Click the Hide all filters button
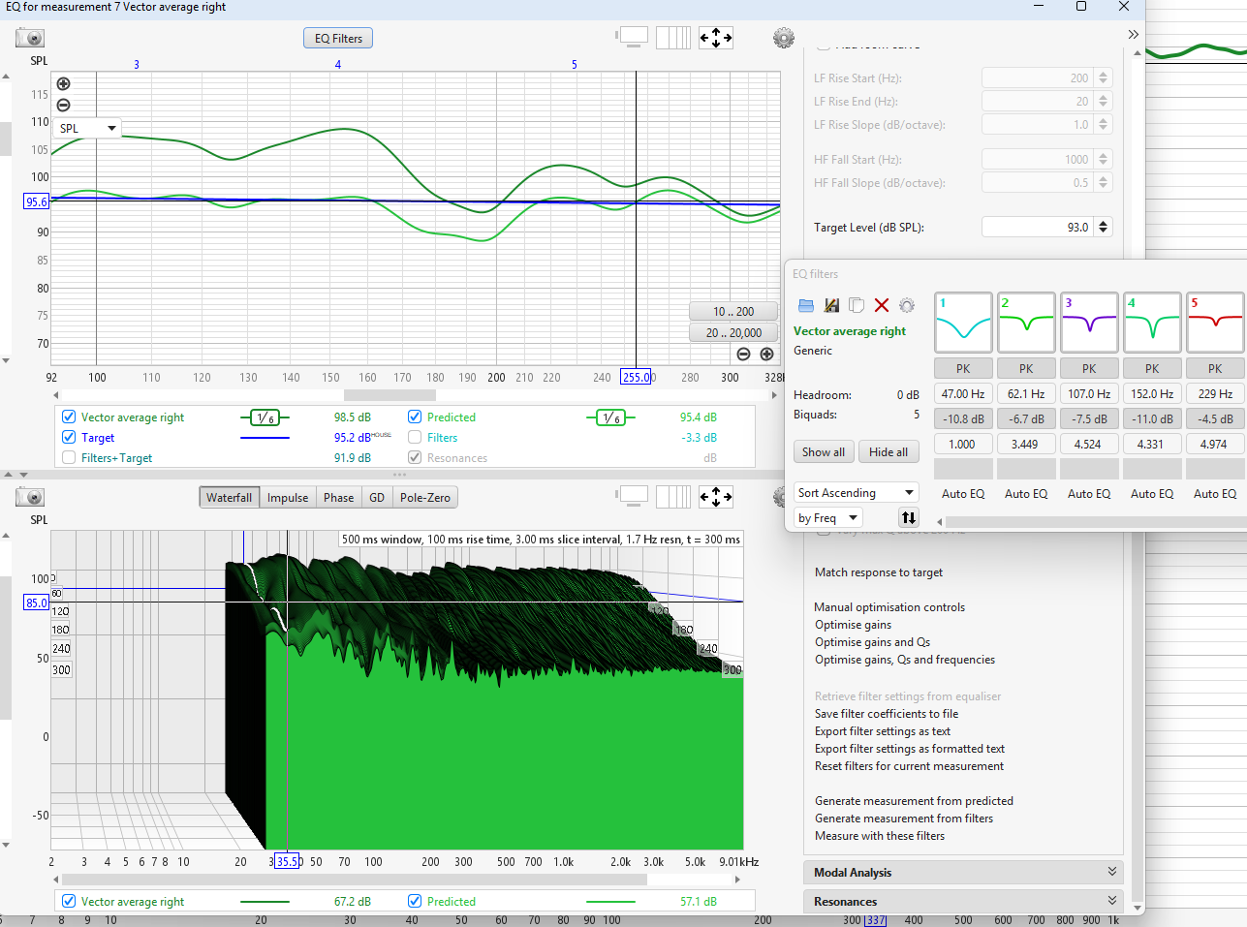The height and width of the screenshot is (927, 1247). click(x=888, y=451)
